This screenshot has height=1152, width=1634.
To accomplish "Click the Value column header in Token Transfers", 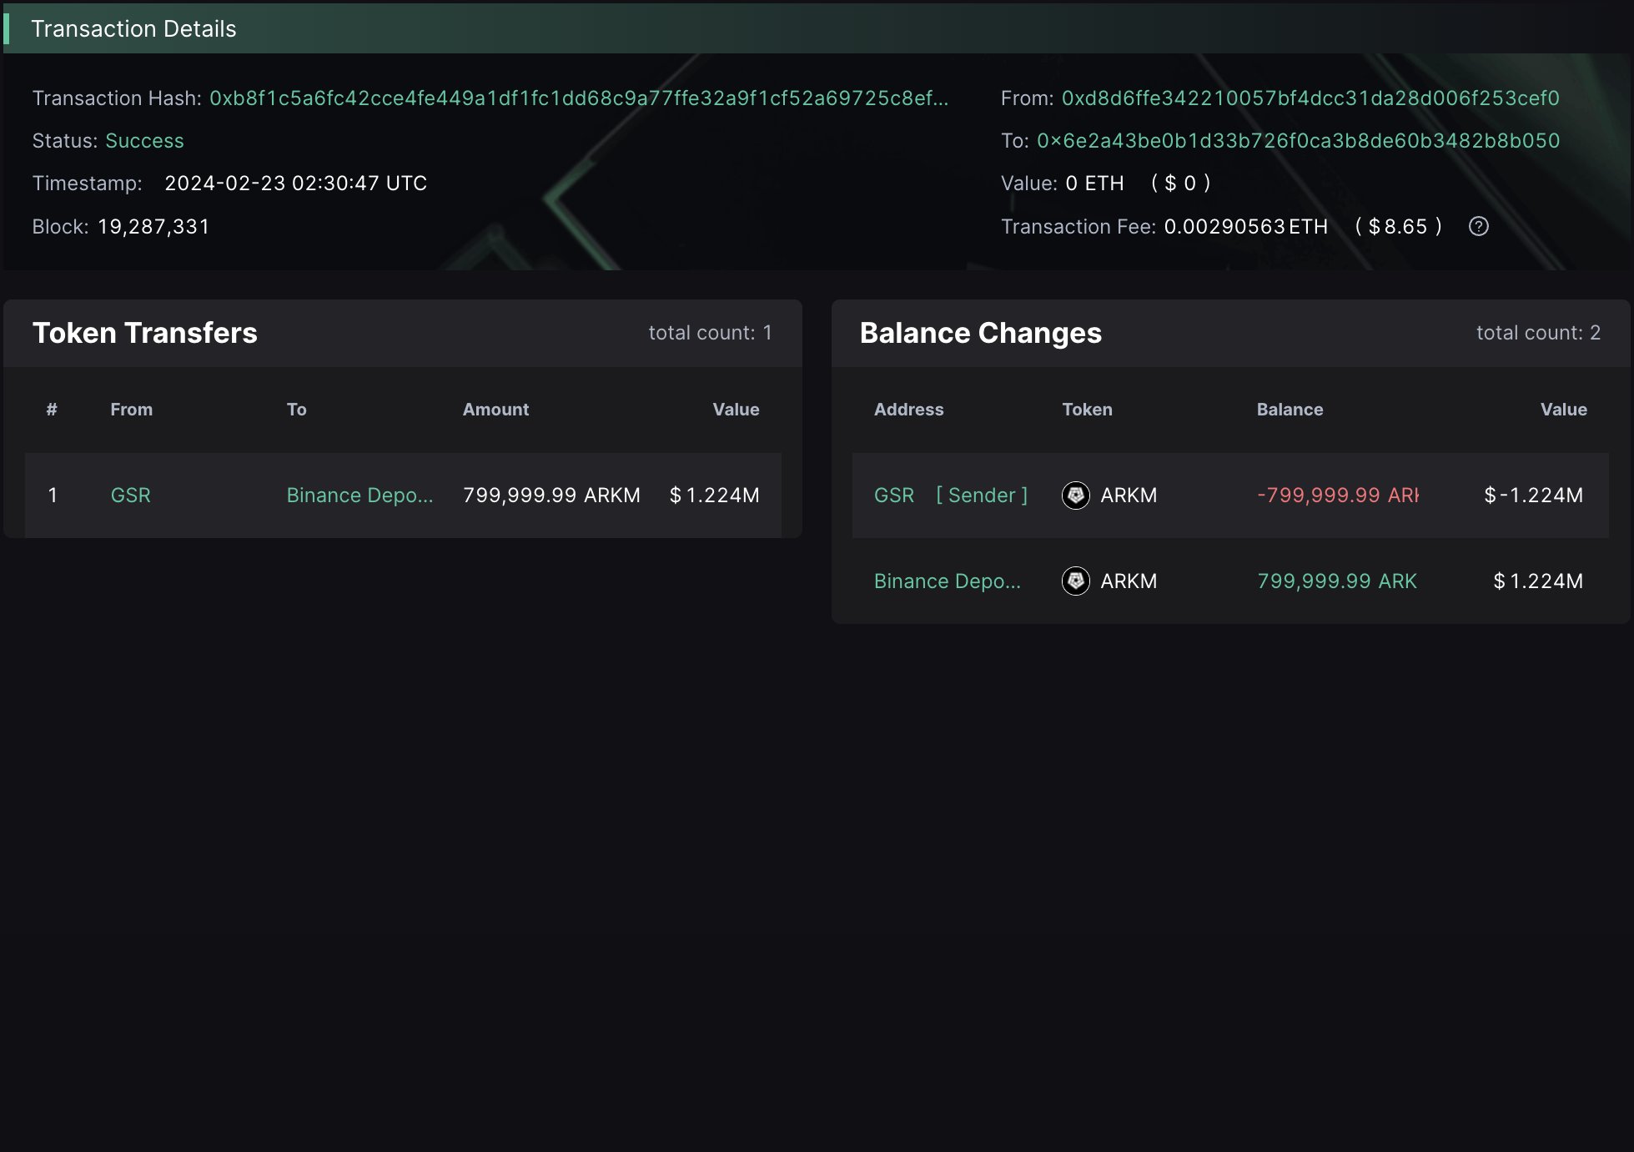I will coord(735,410).
